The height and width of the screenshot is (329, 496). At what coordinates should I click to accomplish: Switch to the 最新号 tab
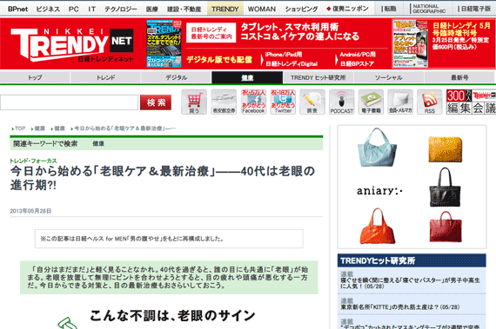click(x=459, y=77)
